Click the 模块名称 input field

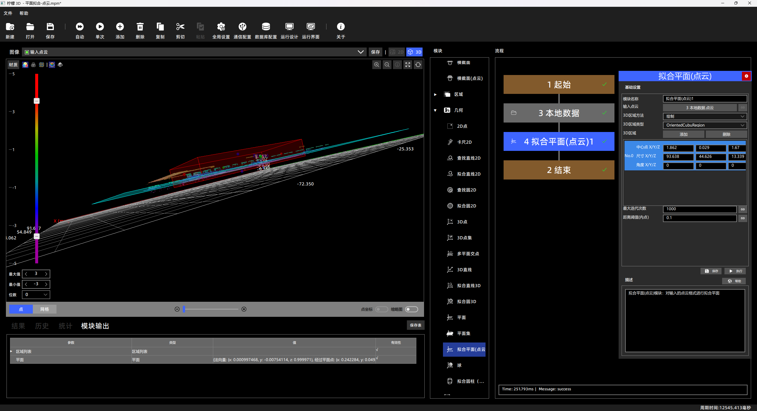click(x=705, y=99)
